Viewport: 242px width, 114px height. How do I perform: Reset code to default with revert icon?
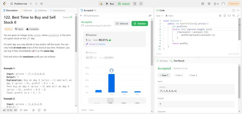[234, 16]
